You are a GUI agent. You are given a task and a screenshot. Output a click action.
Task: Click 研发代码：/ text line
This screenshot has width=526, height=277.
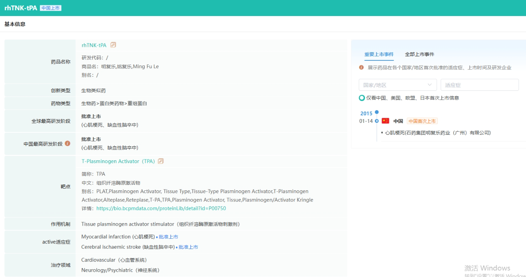[95, 58]
